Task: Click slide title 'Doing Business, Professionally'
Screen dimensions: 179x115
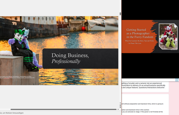Action: [70, 58]
